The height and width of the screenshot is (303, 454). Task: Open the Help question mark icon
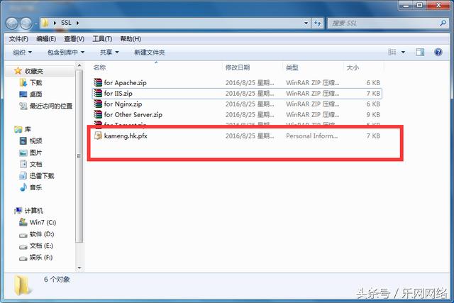[x=438, y=52]
